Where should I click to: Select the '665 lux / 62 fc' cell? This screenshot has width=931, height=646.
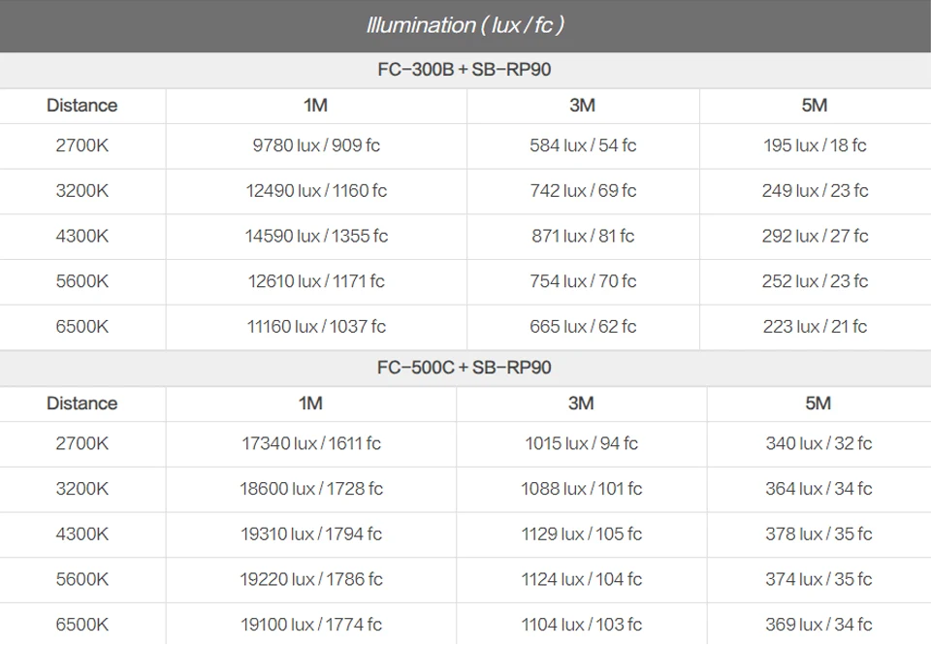[x=583, y=327]
